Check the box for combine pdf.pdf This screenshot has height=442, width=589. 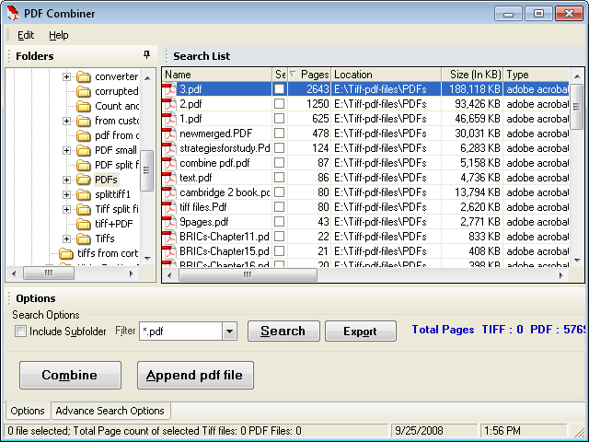[x=279, y=163]
